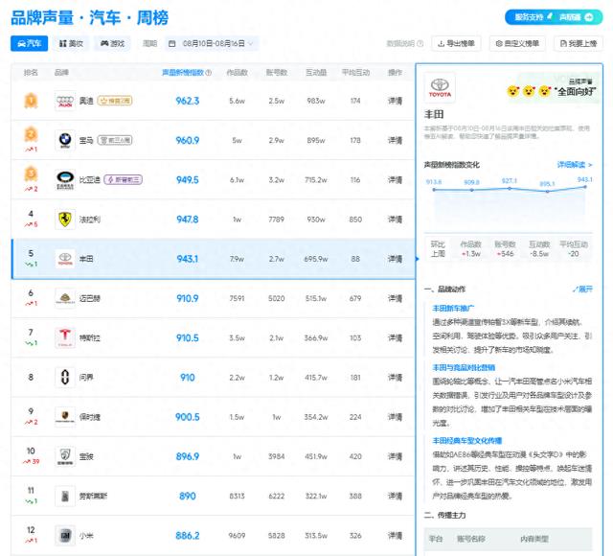Switch to the 游戏 category tab
The image size is (613, 556).
[x=112, y=43]
